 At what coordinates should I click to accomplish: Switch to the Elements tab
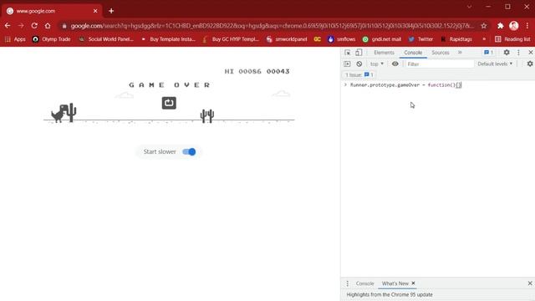pos(384,53)
